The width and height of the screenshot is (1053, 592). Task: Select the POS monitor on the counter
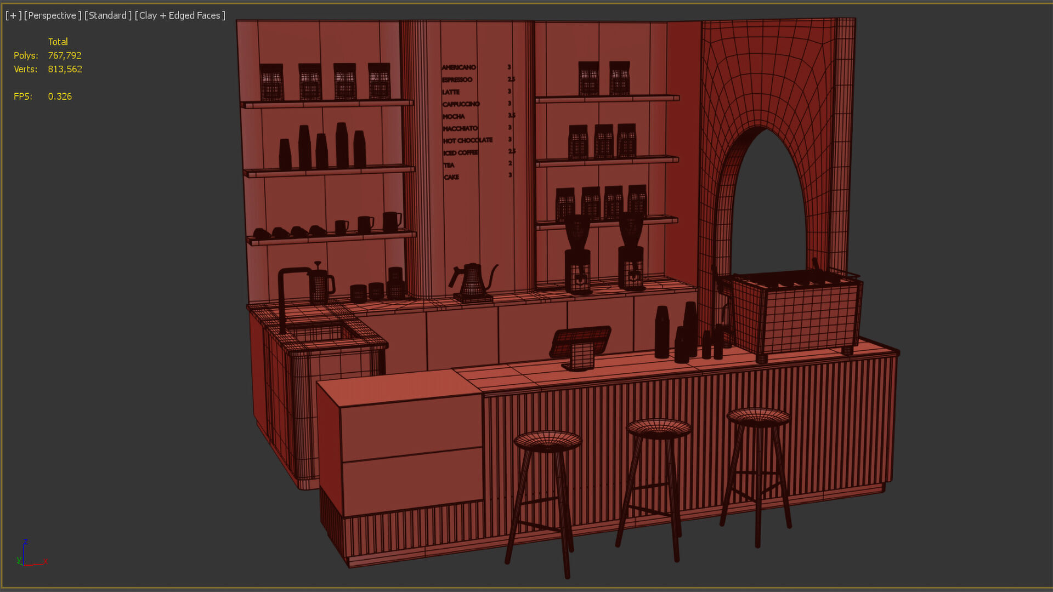point(580,348)
